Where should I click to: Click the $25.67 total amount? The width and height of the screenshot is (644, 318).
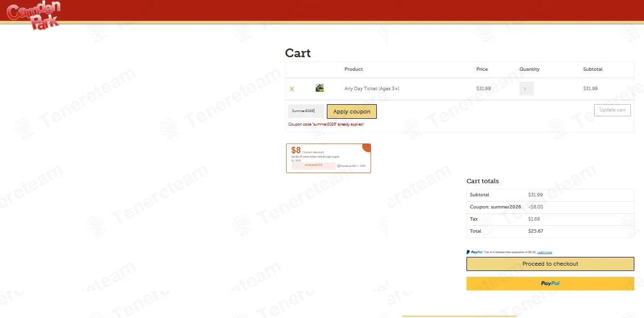[x=535, y=231]
